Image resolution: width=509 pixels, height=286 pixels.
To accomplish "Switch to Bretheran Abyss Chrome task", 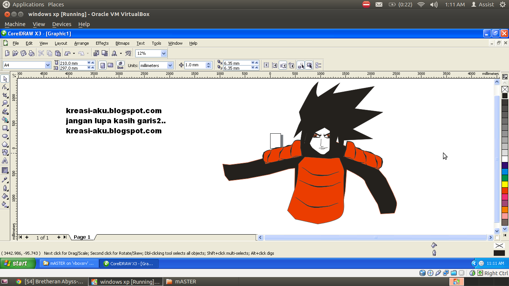I will (50, 282).
